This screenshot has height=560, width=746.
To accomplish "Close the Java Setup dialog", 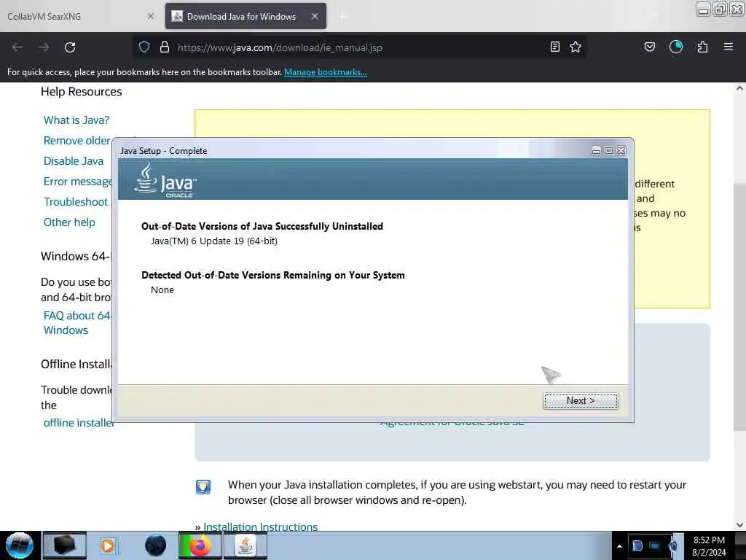I will pos(621,150).
